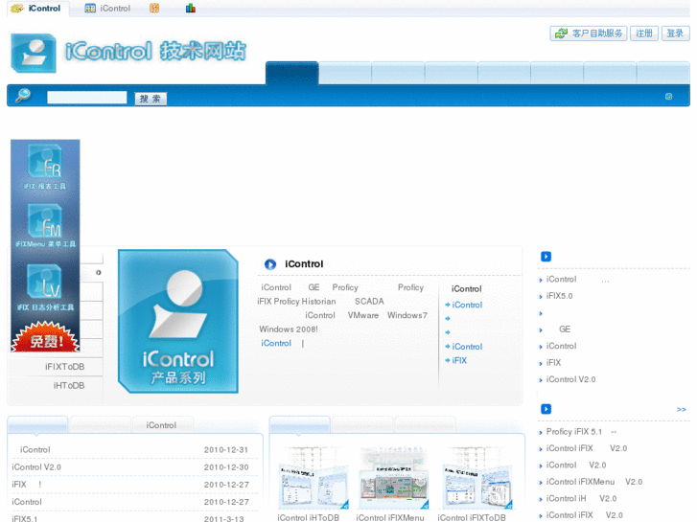The image size is (697, 522).
Task: Select the active dark blue navigation tab
Action: coord(292,74)
